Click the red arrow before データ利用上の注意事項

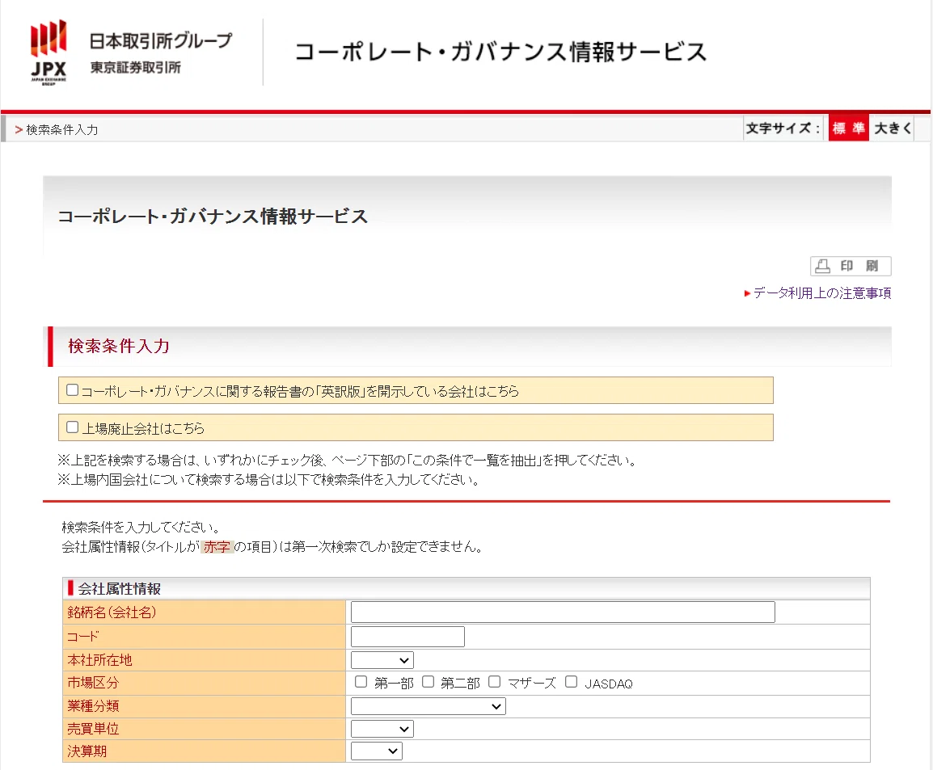747,293
